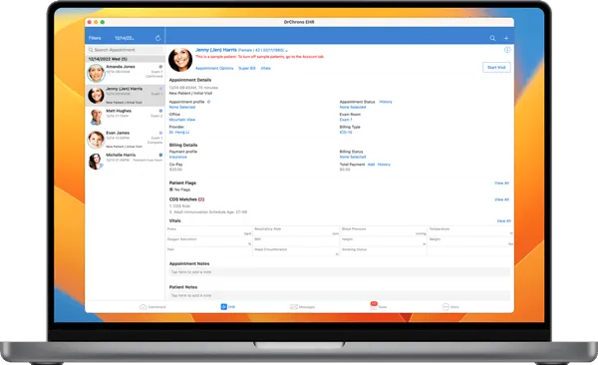Click the Pulse vitals field
598x365 pixels.
pyautogui.click(x=209, y=231)
